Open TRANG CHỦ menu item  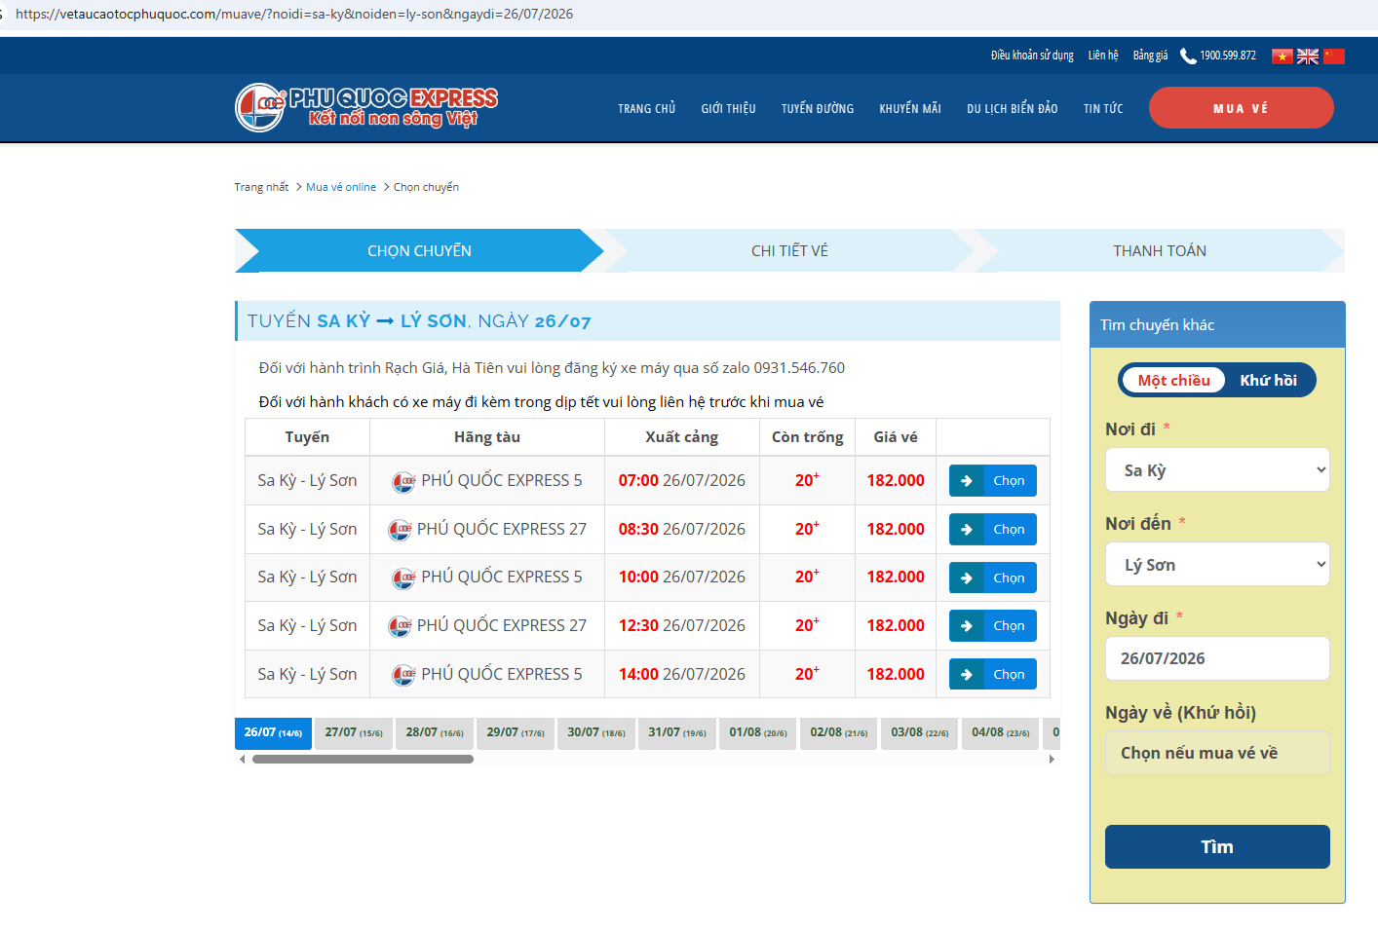646,108
